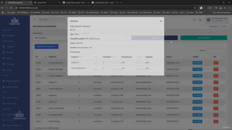Image resolution: width=232 pixels, height=130 pixels.
Task: Click the Listado Compras icon in sidebar
Action: point(4,81)
